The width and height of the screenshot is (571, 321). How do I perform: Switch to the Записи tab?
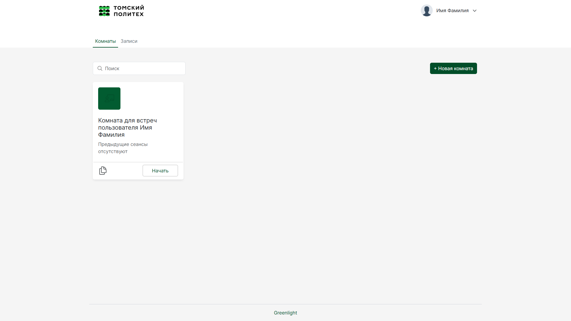pos(129,41)
